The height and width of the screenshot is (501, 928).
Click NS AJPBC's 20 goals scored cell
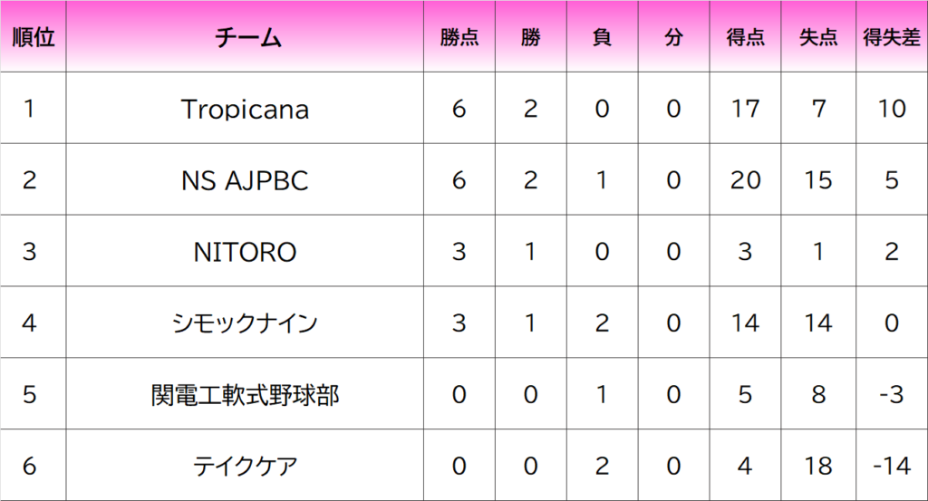pyautogui.click(x=745, y=179)
